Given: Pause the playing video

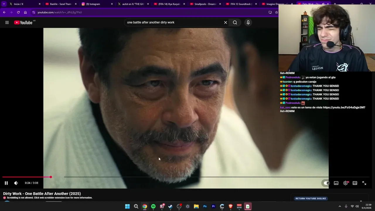Looking at the screenshot, I should click(x=6, y=183).
